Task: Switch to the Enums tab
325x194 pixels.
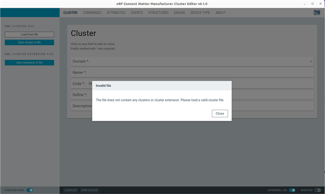Action: click(x=179, y=13)
